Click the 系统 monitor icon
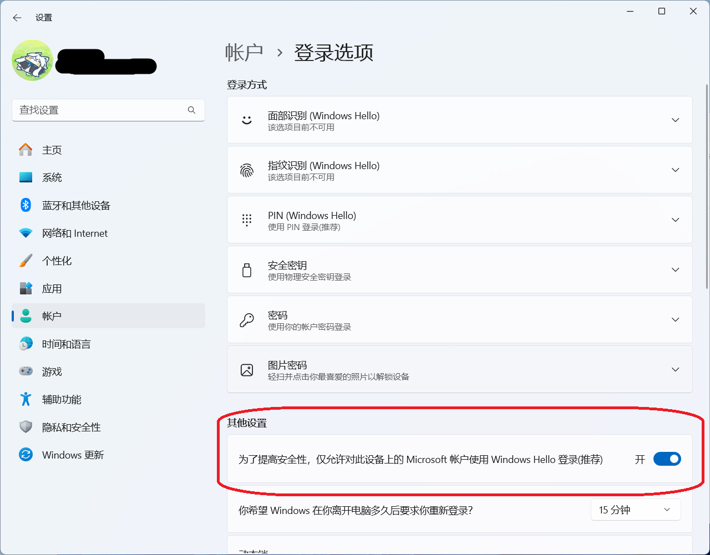Viewport: 710px width, 555px height. [26, 177]
